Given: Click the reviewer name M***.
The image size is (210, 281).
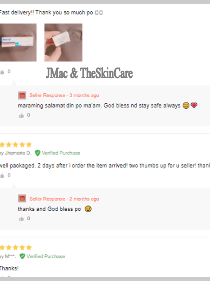Looking at the screenshot, I should point(10,256).
